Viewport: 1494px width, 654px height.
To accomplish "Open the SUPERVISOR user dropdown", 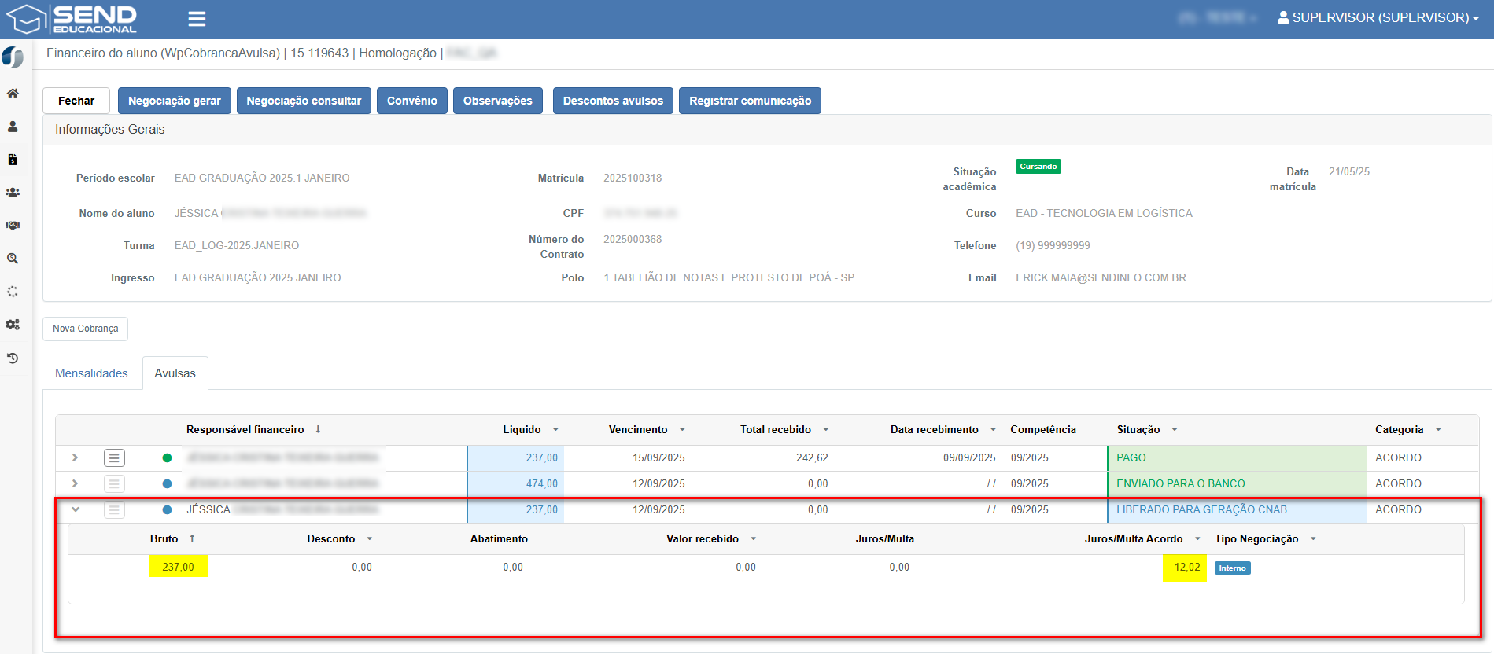I will (x=1378, y=17).
